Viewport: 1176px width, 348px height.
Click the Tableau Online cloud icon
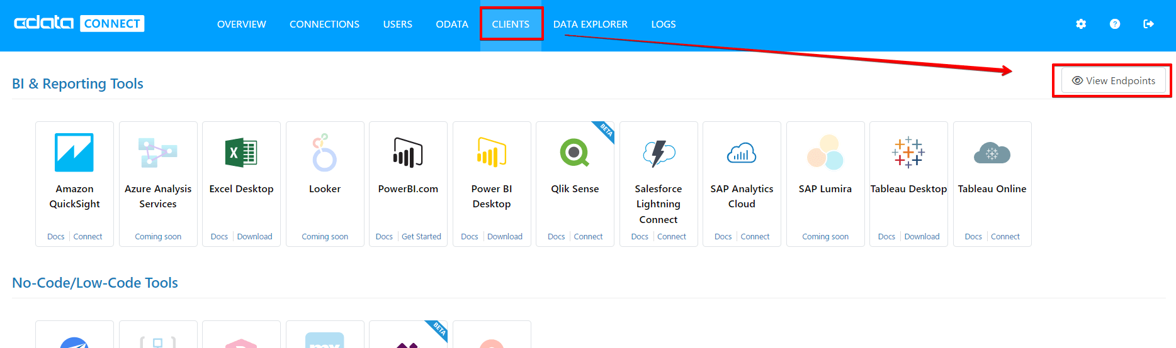992,153
